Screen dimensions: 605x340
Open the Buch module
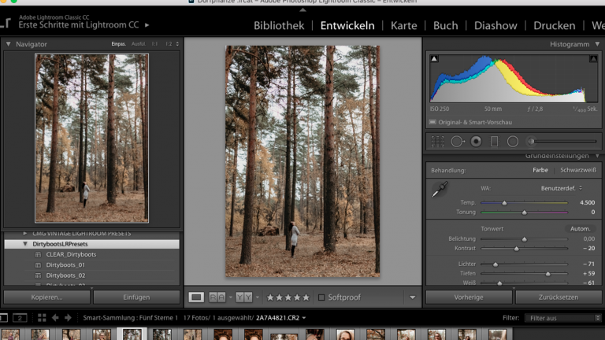445,25
